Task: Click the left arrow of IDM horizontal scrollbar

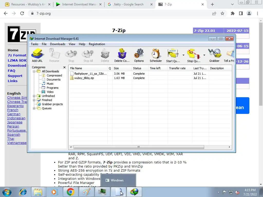Action: pyautogui.click(x=71, y=147)
